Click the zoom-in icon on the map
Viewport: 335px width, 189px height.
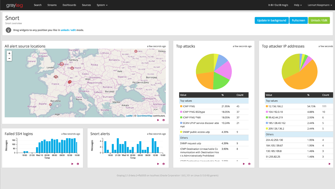9,53
